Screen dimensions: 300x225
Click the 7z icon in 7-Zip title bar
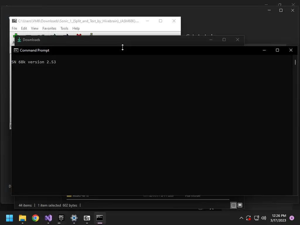point(14,21)
